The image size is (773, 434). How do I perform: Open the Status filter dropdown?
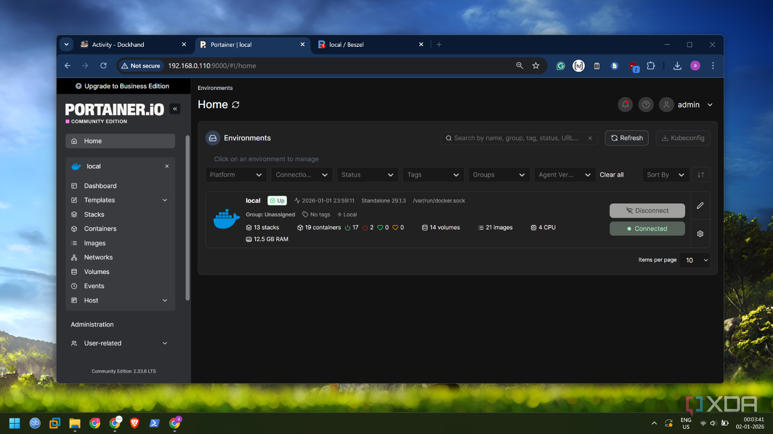367,175
